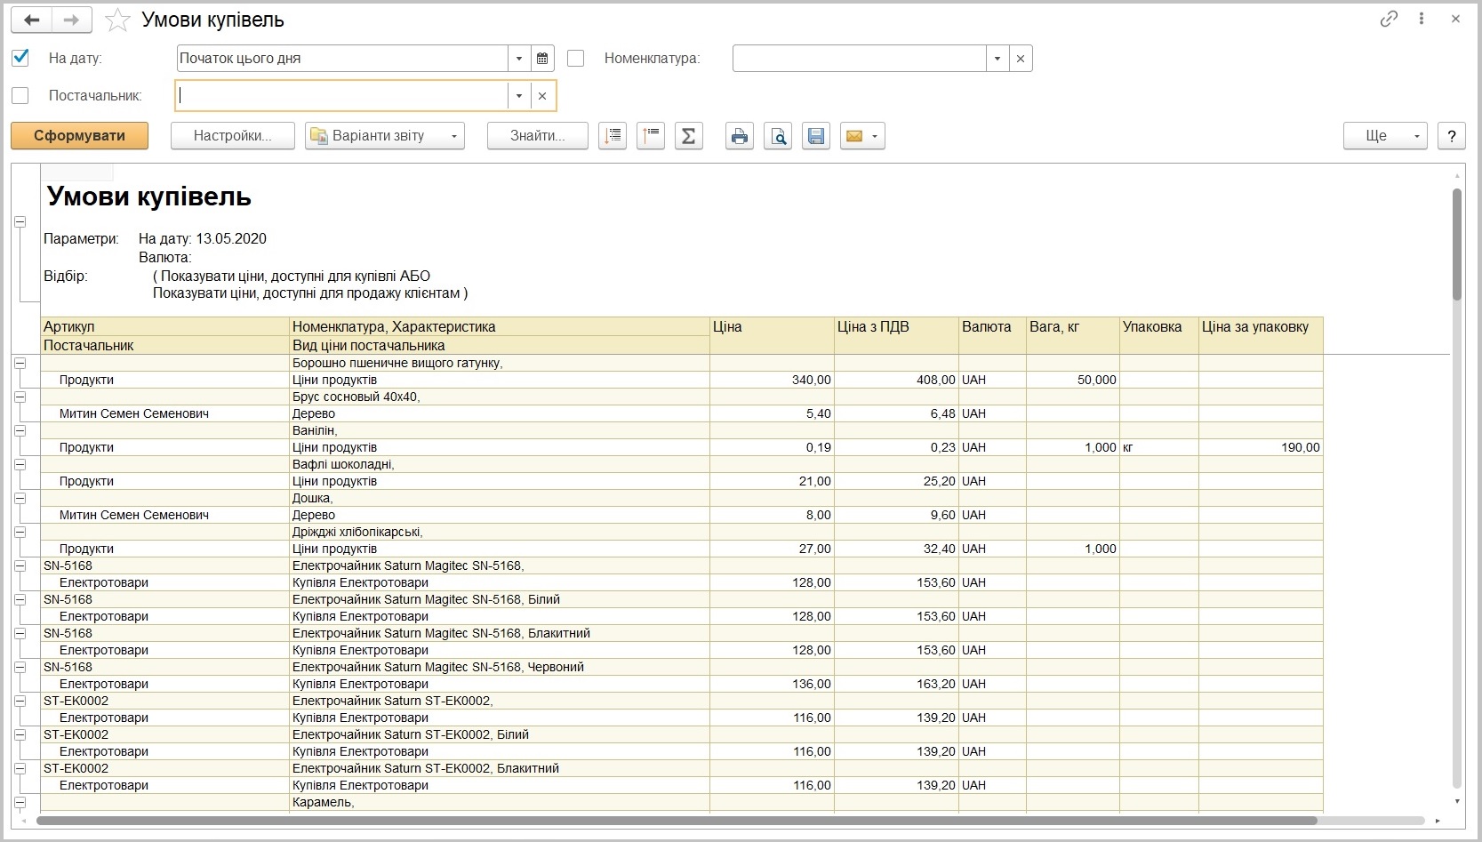Focus the Початок цього дня date field
The image size is (1482, 842).
(342, 59)
